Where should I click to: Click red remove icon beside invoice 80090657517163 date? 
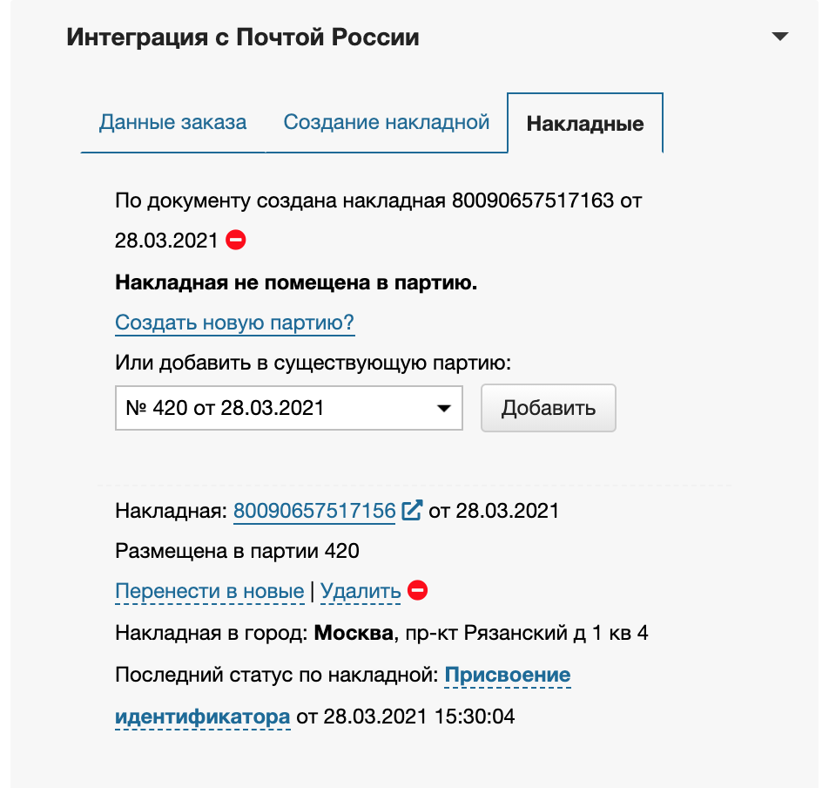point(236,240)
